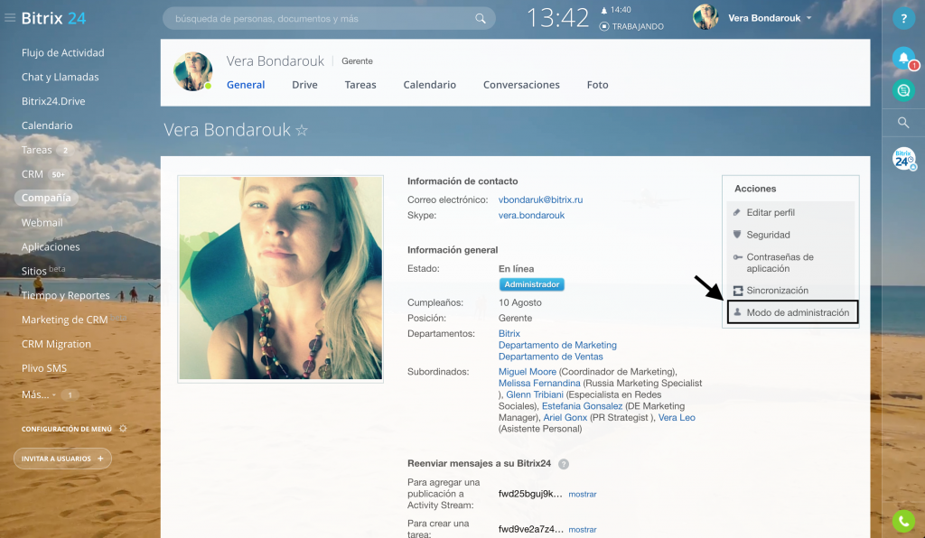The height and width of the screenshot is (538, 925).
Task: Click the sync icon for Sincronización
Action: (x=737, y=291)
